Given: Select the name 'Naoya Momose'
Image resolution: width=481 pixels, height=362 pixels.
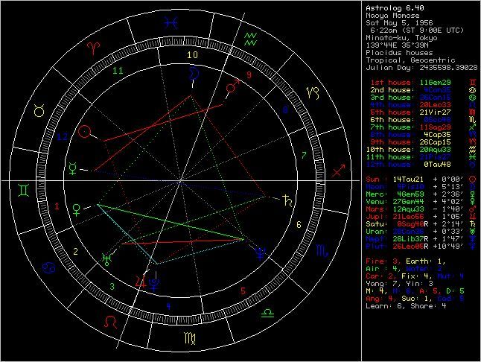Looking at the screenshot, I should pyautogui.click(x=392, y=16).
